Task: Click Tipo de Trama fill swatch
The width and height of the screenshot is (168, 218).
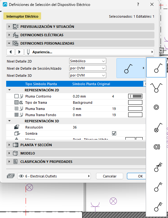Action: pos(135,102)
